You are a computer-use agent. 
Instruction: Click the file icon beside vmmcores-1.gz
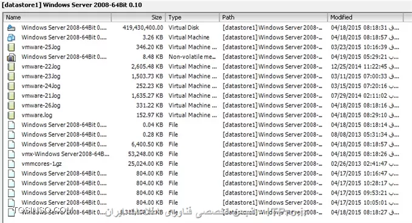(11, 163)
